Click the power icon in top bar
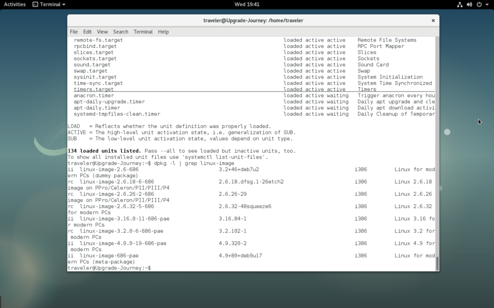Viewport: 494px width, 308px height. point(479,4)
